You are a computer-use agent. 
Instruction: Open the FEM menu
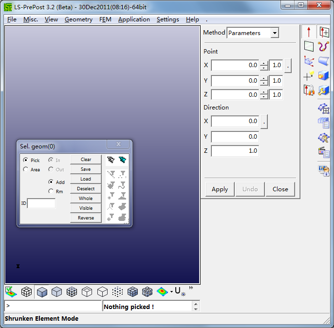105,19
